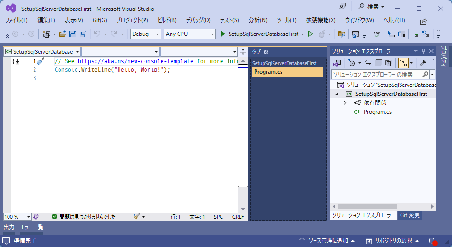The image size is (452, 247).
Task: Sync with Active Document arrows icon
Action: [x=368, y=62]
